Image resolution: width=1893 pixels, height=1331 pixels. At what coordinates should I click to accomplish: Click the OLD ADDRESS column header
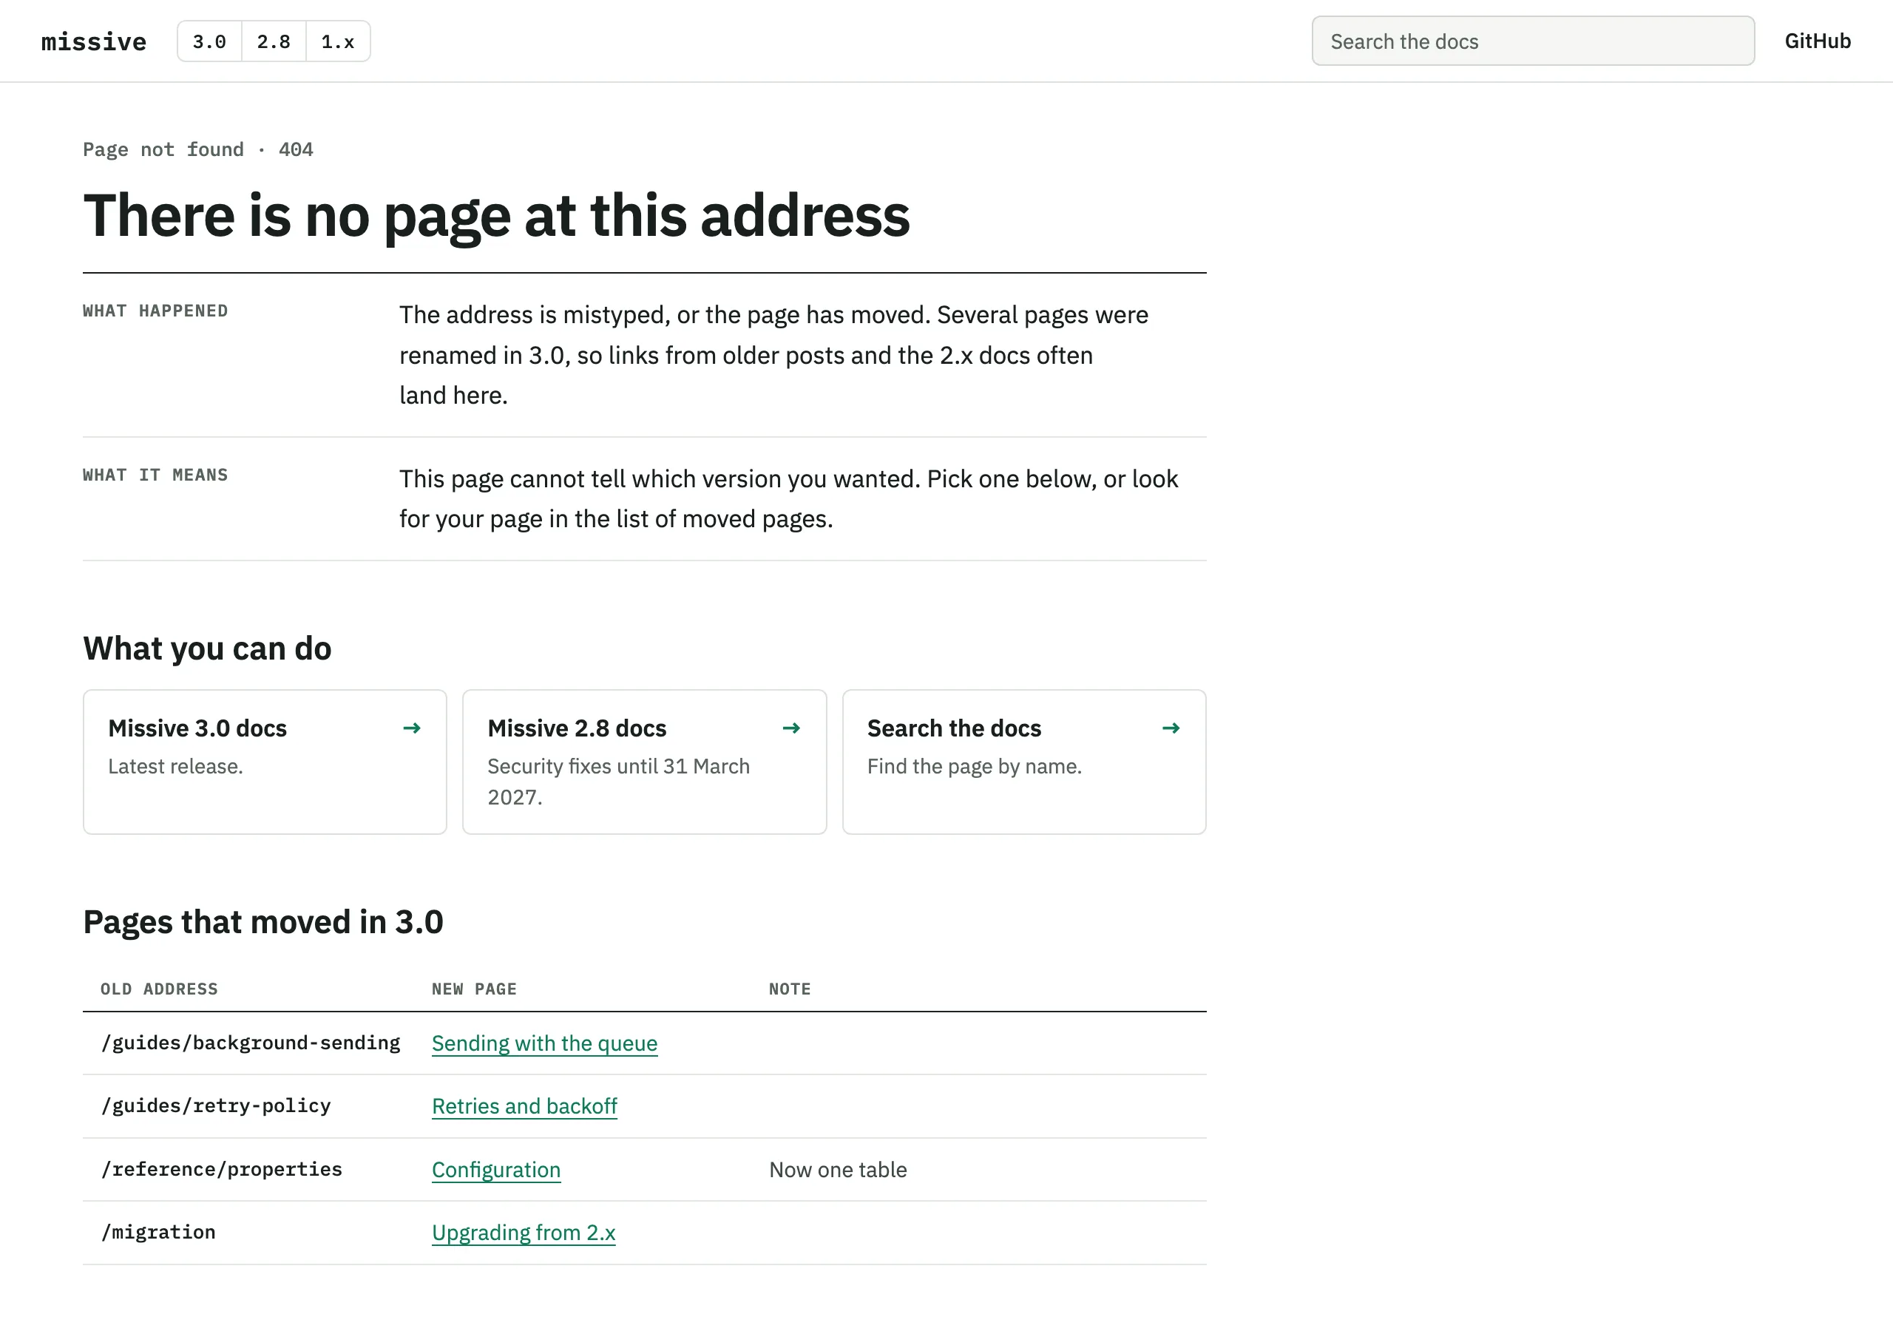(159, 989)
